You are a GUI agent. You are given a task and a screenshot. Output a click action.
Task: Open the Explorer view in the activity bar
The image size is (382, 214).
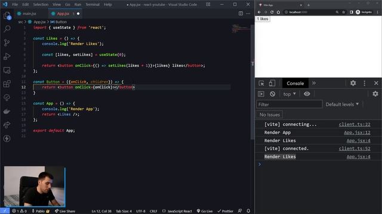tap(7, 16)
